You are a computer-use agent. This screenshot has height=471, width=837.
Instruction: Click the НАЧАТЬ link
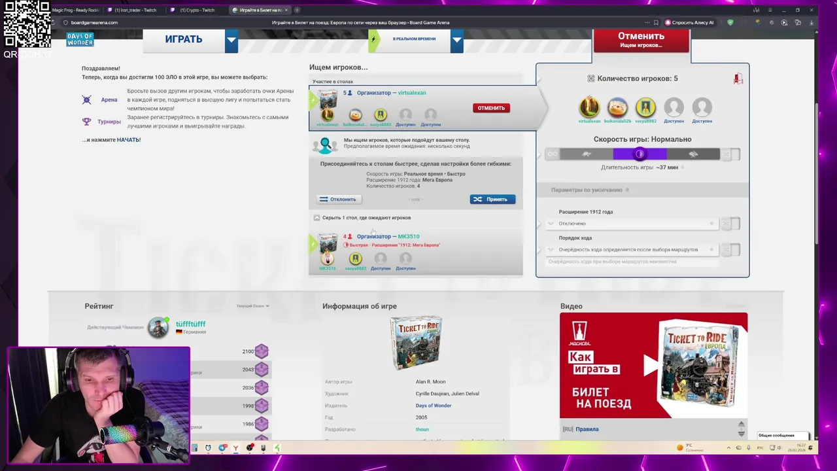tap(129, 140)
